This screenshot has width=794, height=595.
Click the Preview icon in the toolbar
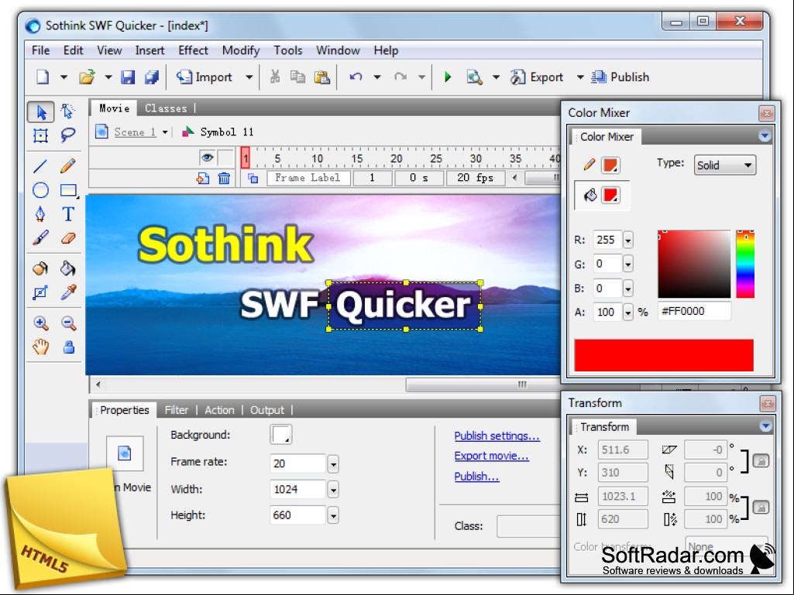pos(475,77)
